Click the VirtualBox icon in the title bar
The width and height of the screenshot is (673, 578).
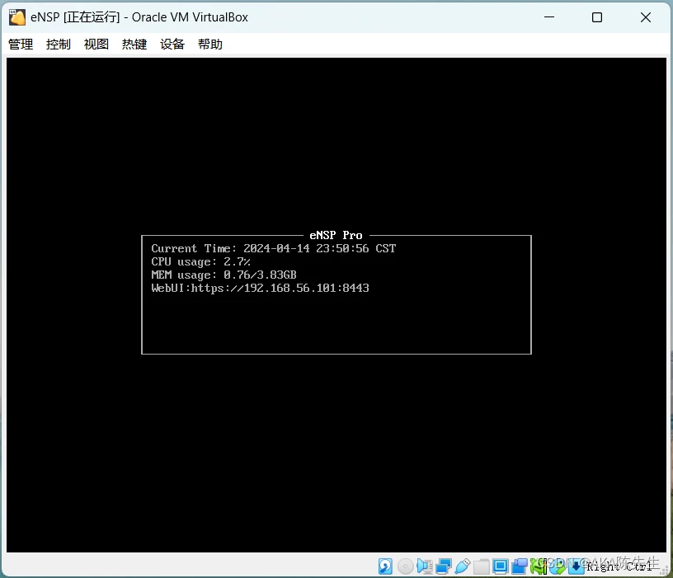(17, 17)
